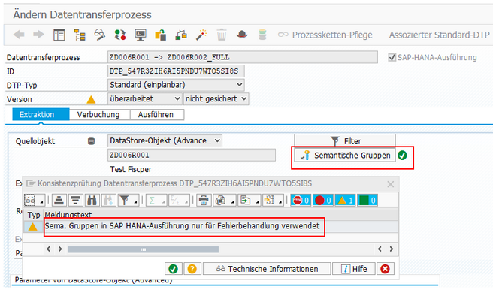Open Technische Informationen
The image size is (493, 290).
click(x=267, y=269)
